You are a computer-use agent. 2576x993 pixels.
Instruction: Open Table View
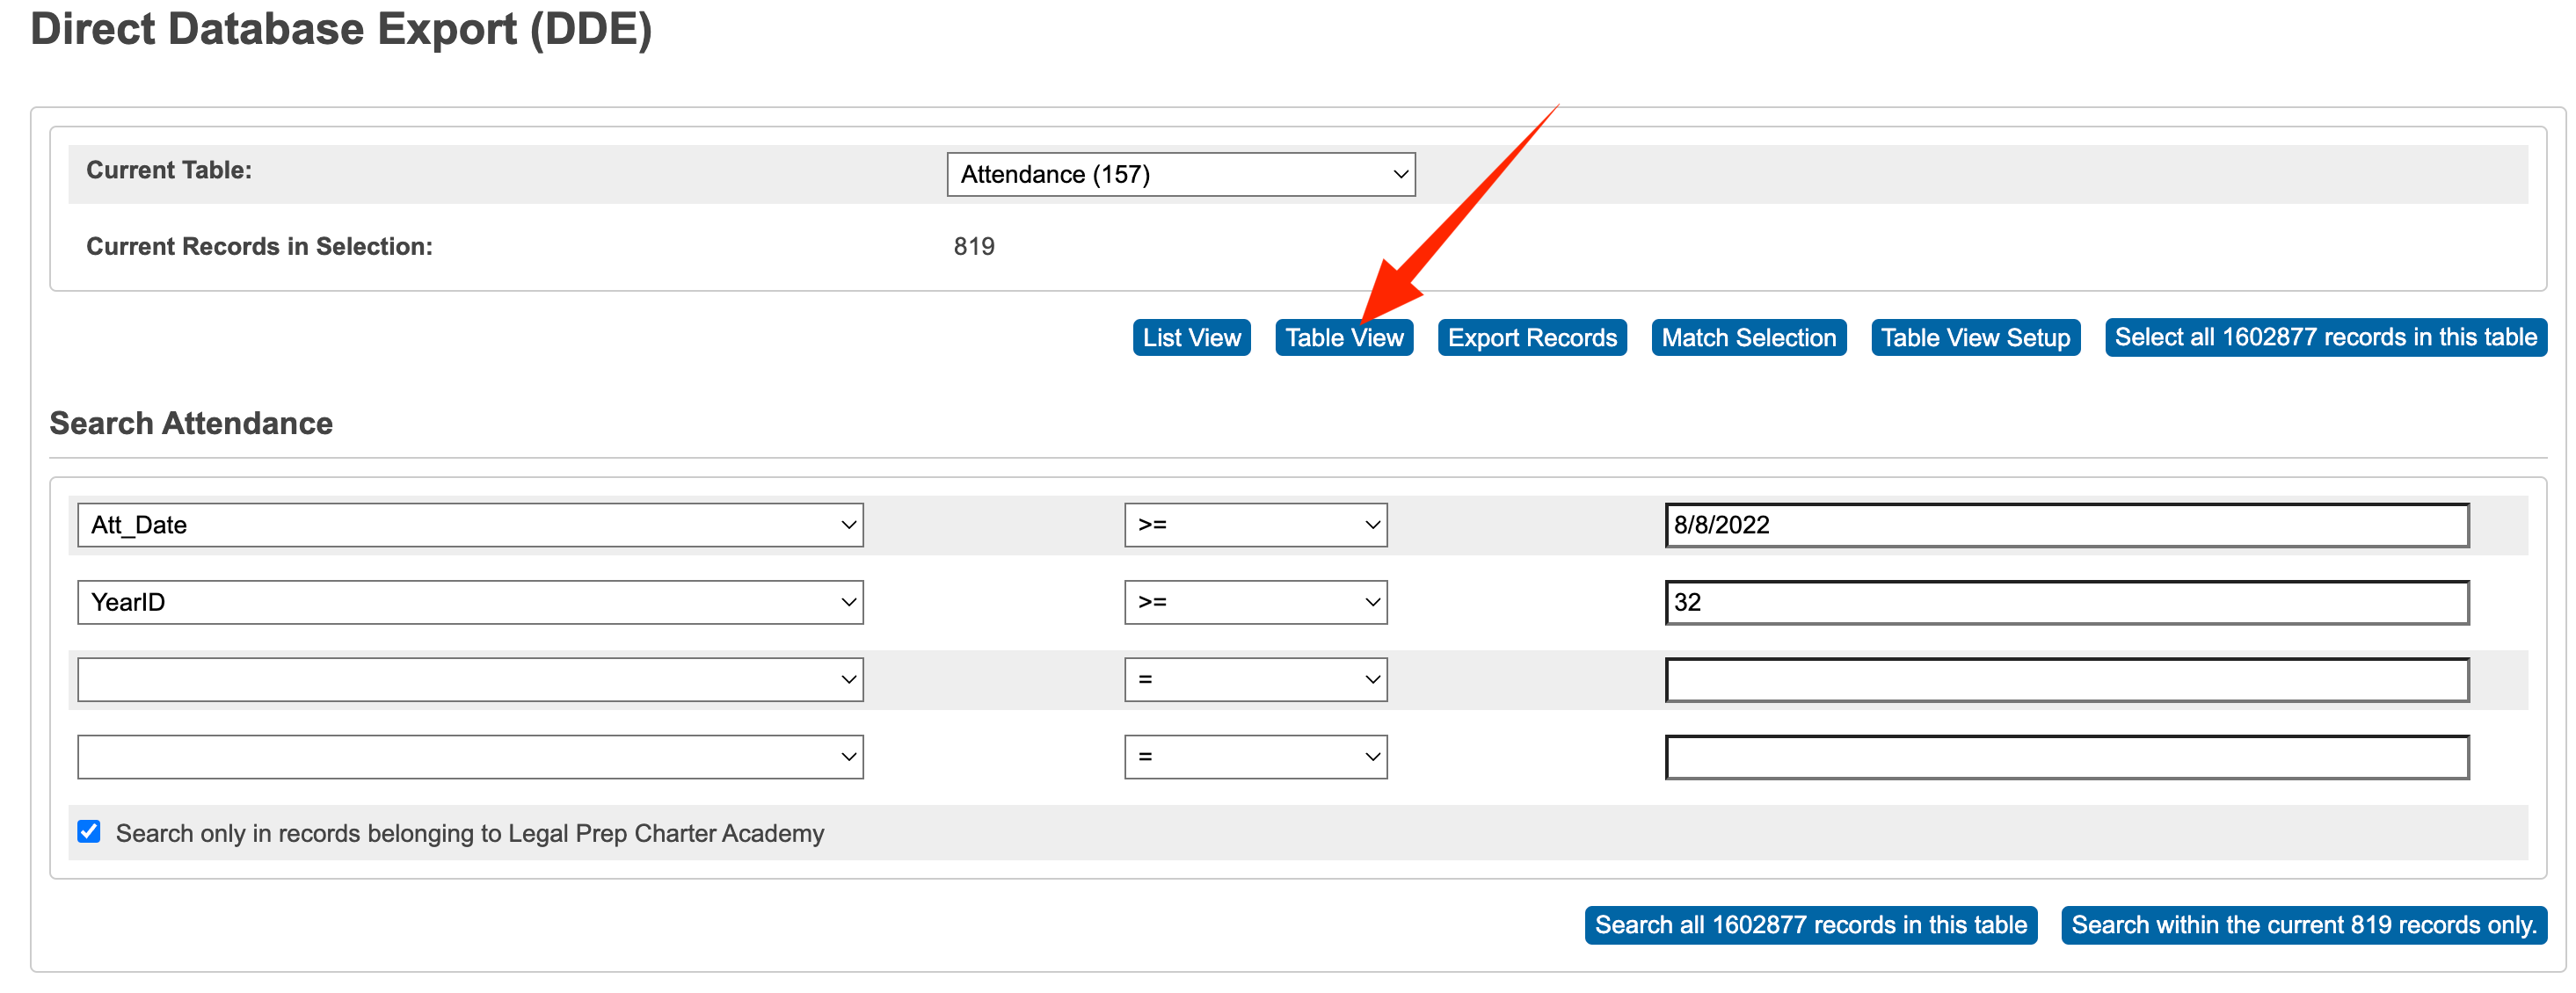click(1343, 338)
